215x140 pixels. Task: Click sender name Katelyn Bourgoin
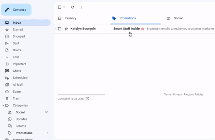tap(83, 29)
